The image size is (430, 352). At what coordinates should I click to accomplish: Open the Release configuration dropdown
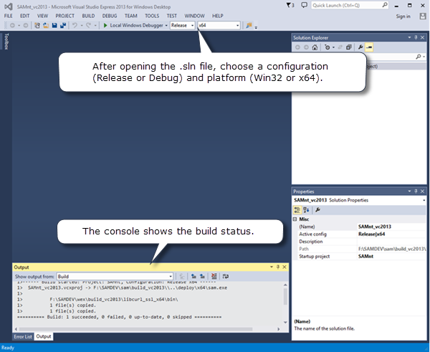182,25
